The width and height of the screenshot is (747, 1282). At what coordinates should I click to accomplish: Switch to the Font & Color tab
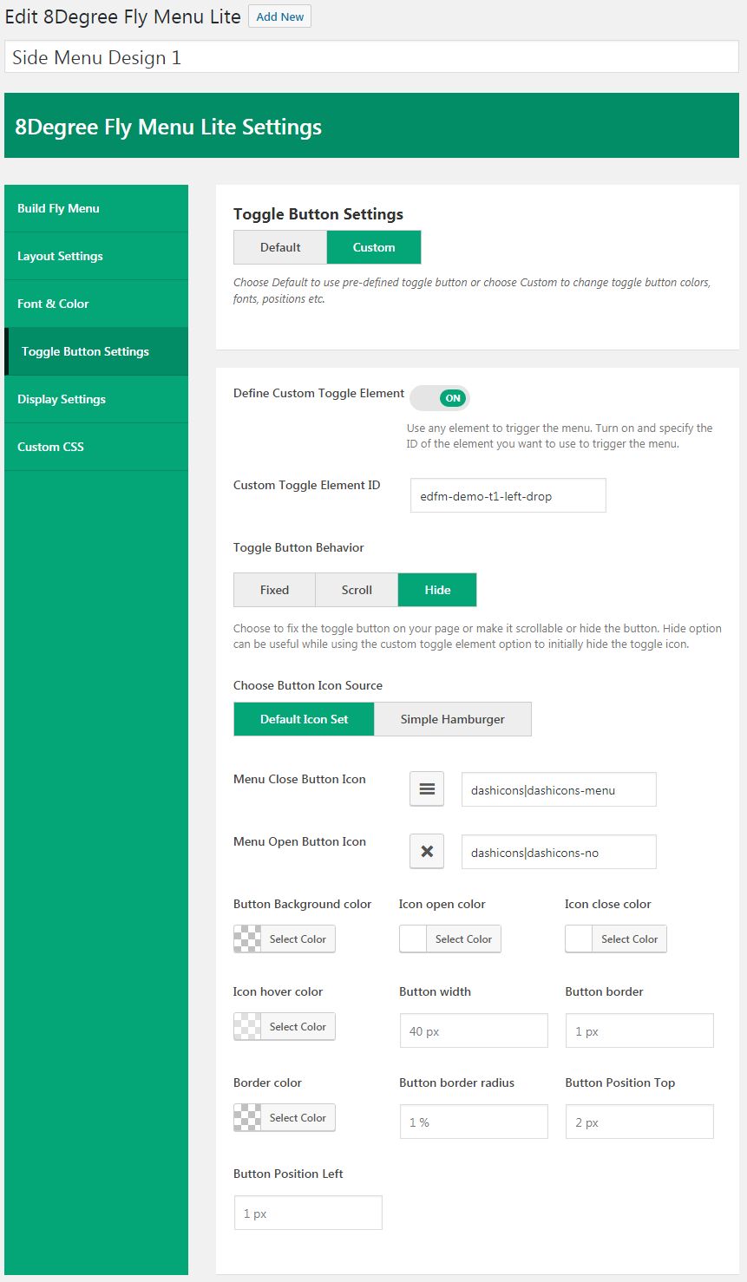click(96, 304)
